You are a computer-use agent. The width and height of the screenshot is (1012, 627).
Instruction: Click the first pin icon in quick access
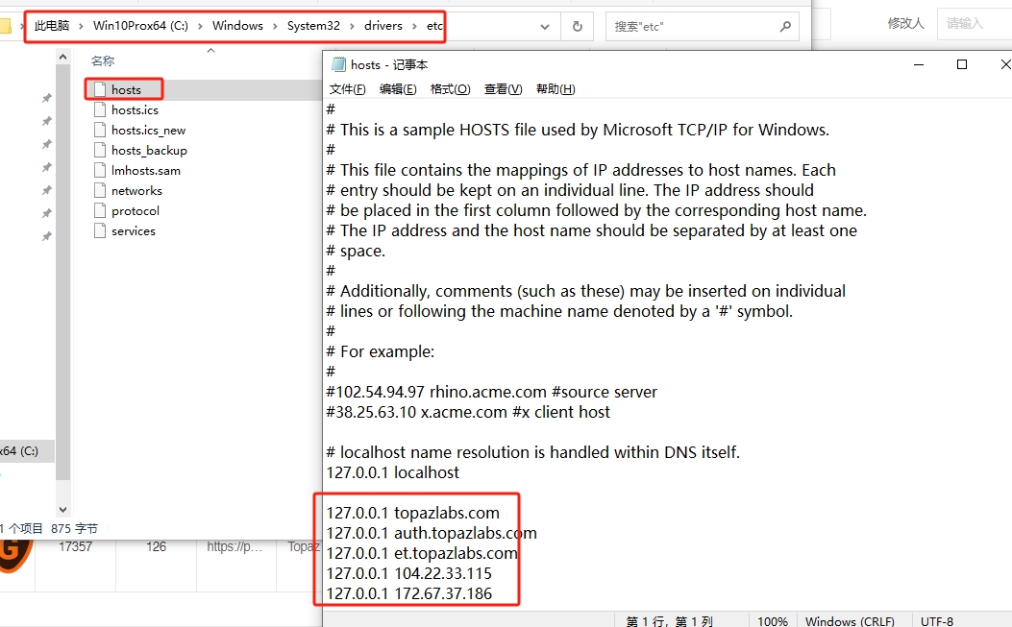(46, 98)
